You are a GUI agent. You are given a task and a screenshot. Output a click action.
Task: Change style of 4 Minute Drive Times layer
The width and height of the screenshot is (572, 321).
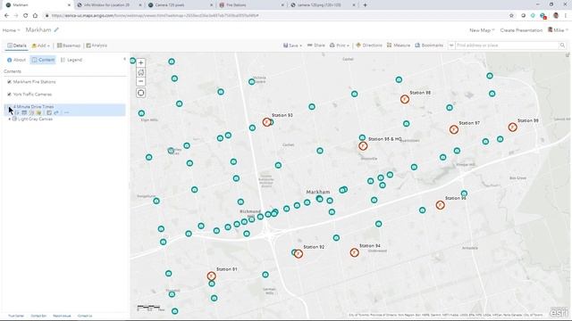pyautogui.click(x=31, y=113)
